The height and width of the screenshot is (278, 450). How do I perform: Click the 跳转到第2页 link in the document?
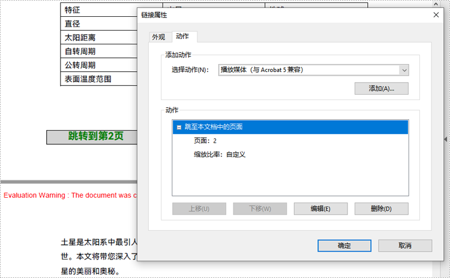click(x=92, y=137)
